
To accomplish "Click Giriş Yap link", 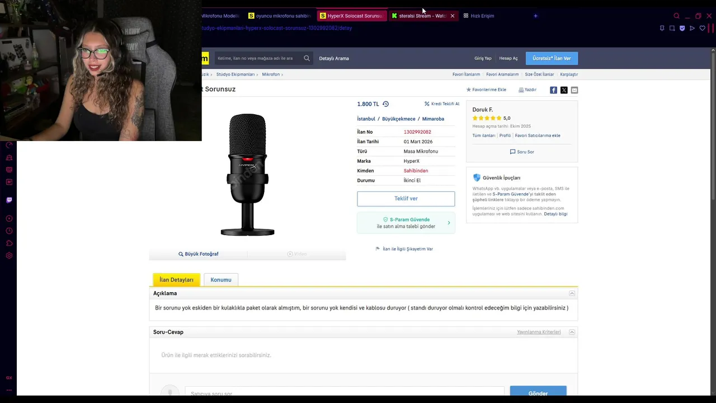I will pos(483,58).
